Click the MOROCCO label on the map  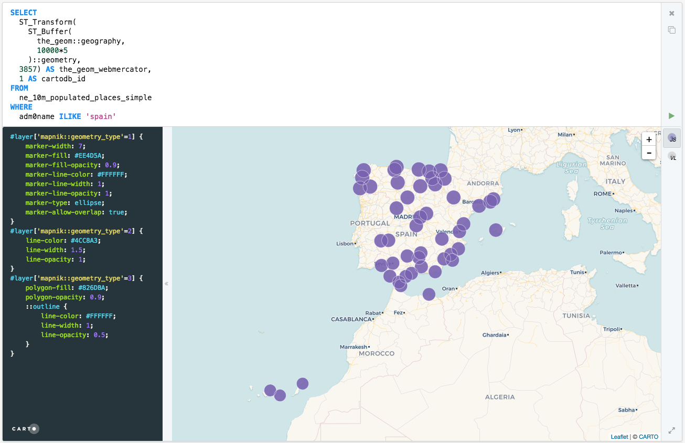click(x=377, y=353)
